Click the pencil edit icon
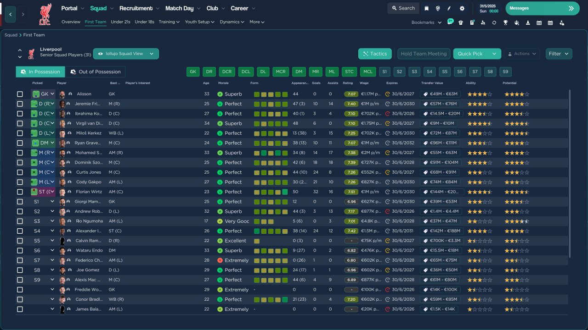The width and height of the screenshot is (588, 330). click(450, 8)
